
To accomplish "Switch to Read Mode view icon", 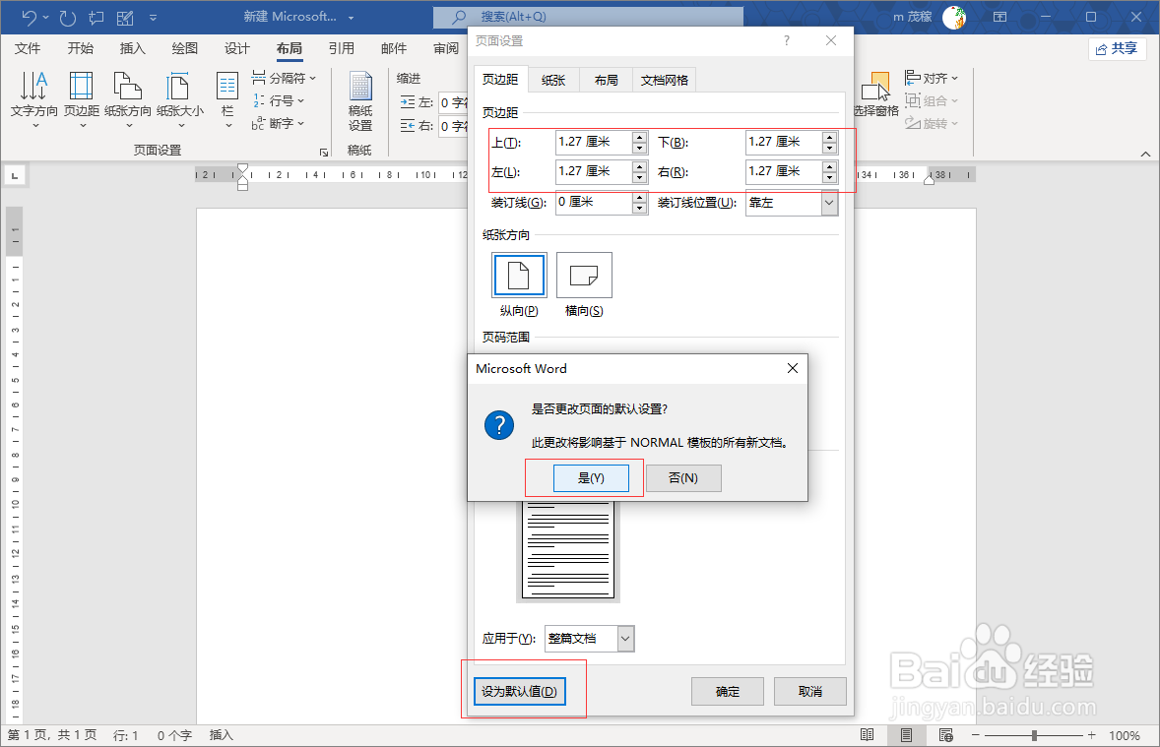I will click(867, 735).
